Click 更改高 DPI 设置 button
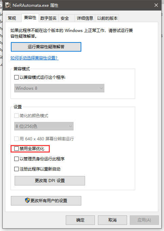The image size is (164, 231). pyautogui.click(x=50, y=181)
